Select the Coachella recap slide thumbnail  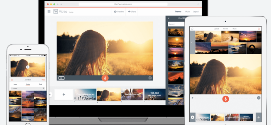coord(85,95)
